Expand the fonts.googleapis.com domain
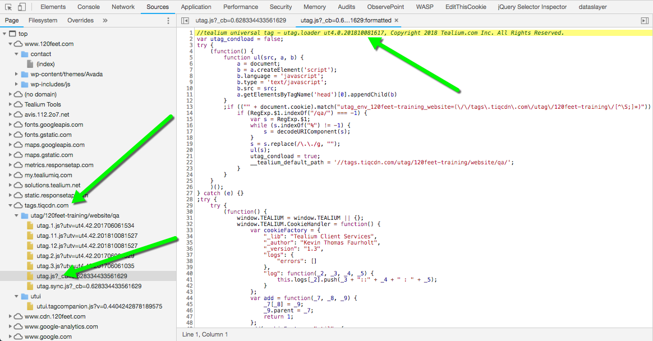 pyautogui.click(x=11, y=125)
